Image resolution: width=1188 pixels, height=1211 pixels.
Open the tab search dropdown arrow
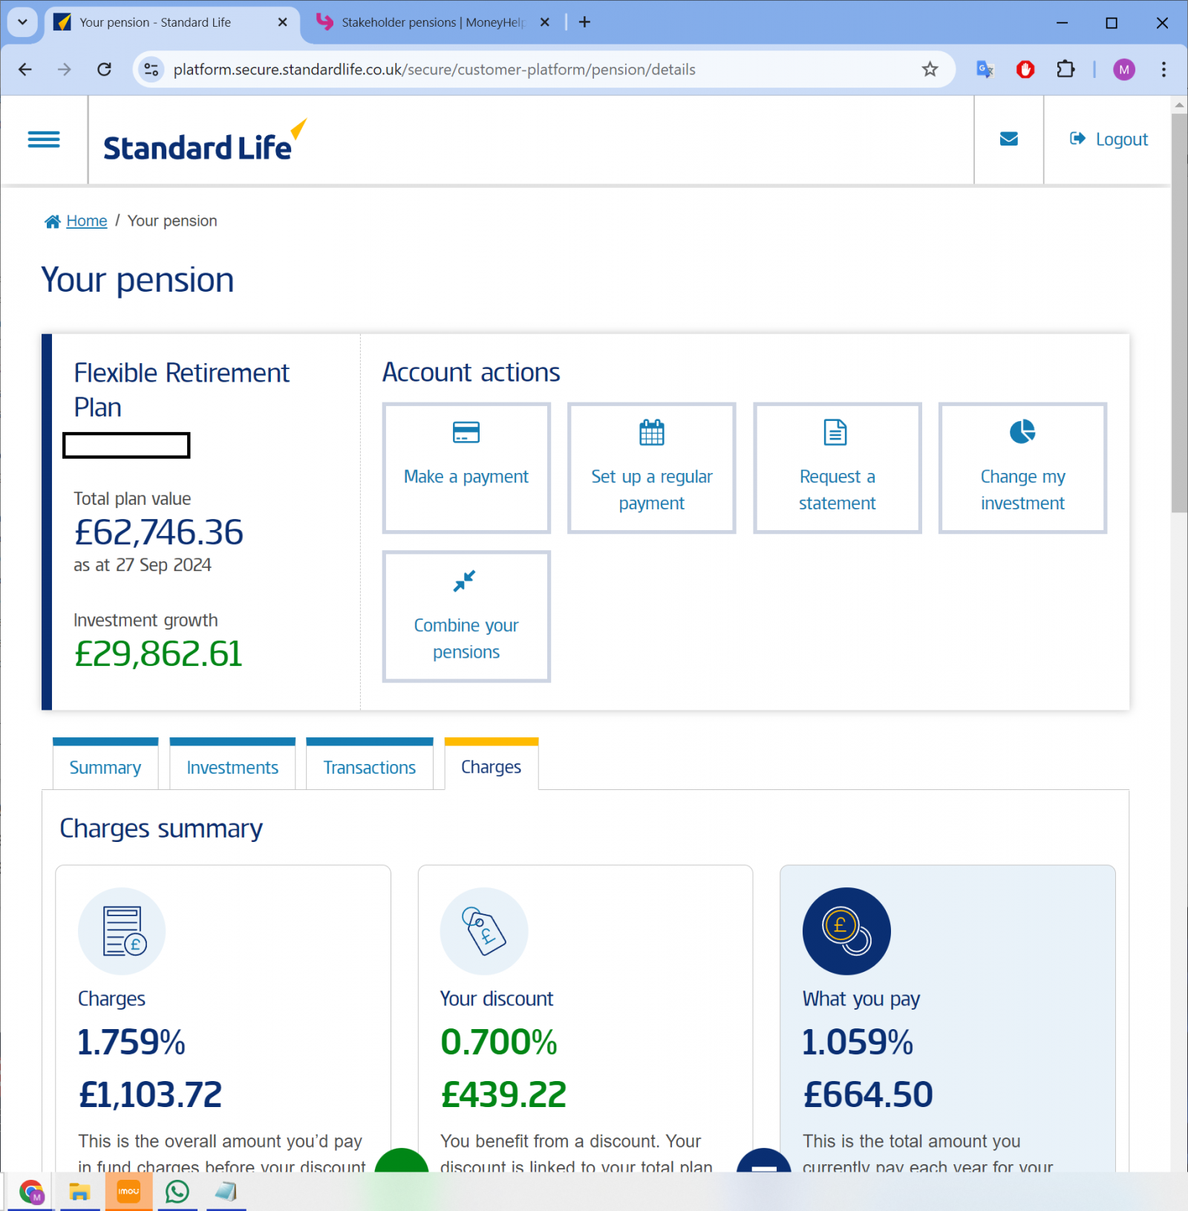tap(23, 22)
